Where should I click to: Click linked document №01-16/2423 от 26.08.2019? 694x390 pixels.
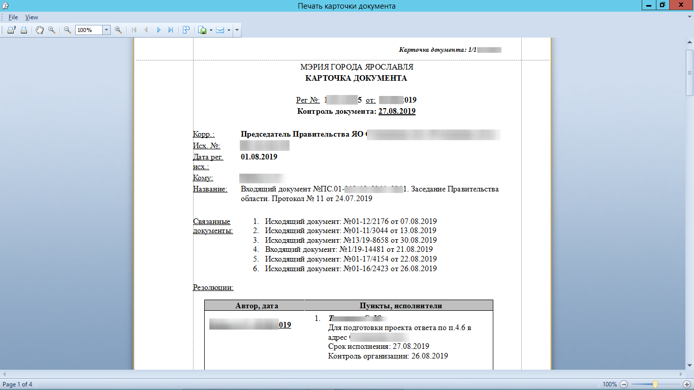pos(351,269)
